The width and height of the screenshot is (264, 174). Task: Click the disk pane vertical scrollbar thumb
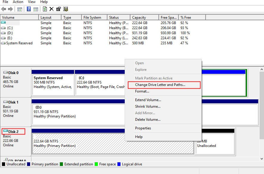coord(262,105)
